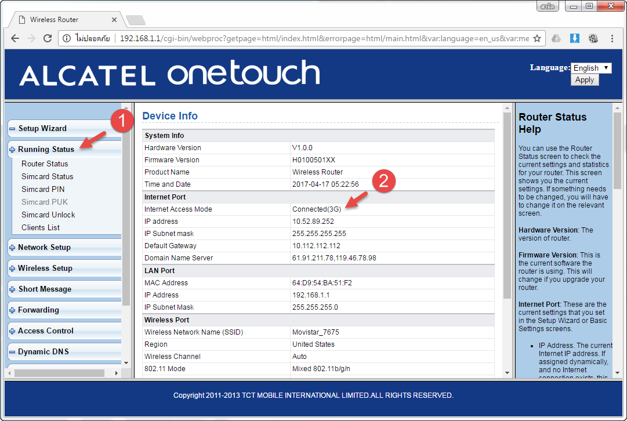Open Simcard Status page
The height and width of the screenshot is (421, 627).
47,176
